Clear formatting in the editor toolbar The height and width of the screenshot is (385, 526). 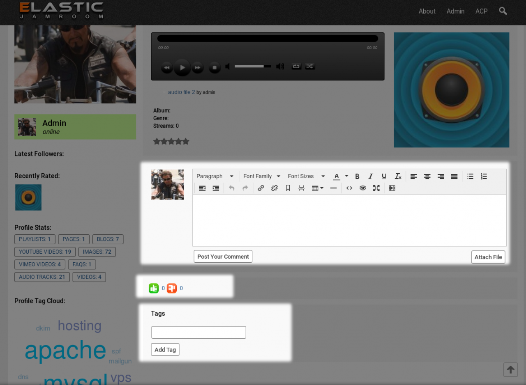398,176
